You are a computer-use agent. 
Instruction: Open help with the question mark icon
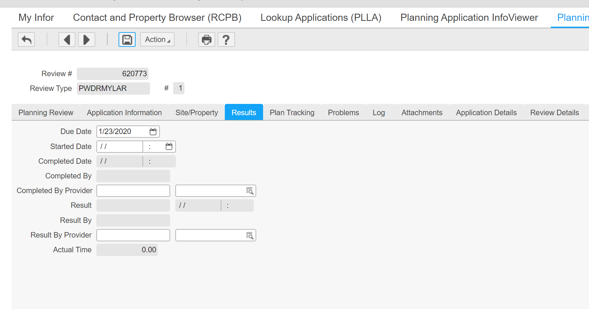click(x=226, y=40)
